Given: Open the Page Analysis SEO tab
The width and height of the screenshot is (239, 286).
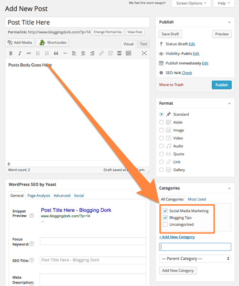Looking at the screenshot, I should coord(39,196).
